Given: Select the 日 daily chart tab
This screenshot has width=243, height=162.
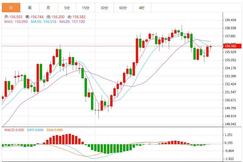Looking at the screenshot, I should (x=11, y=7).
